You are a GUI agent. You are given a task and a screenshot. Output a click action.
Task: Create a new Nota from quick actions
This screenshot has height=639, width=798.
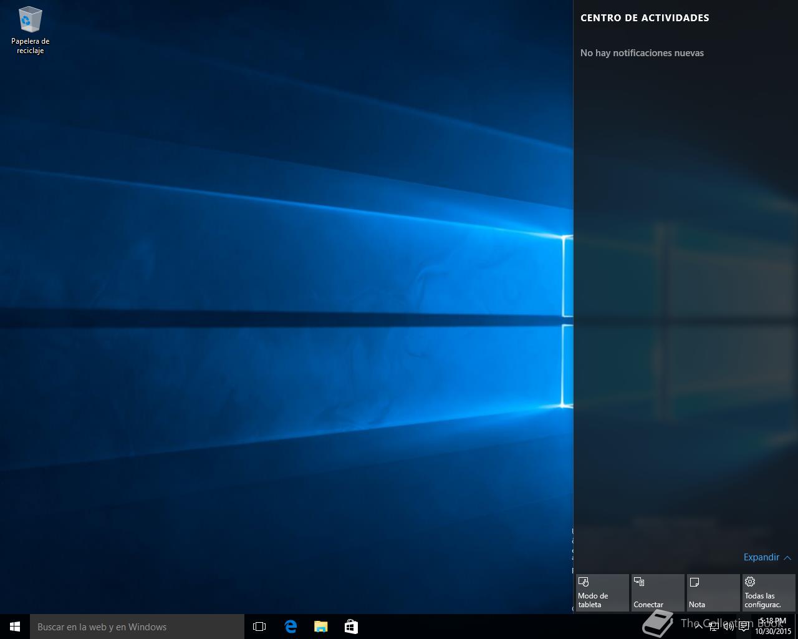[x=713, y=593]
